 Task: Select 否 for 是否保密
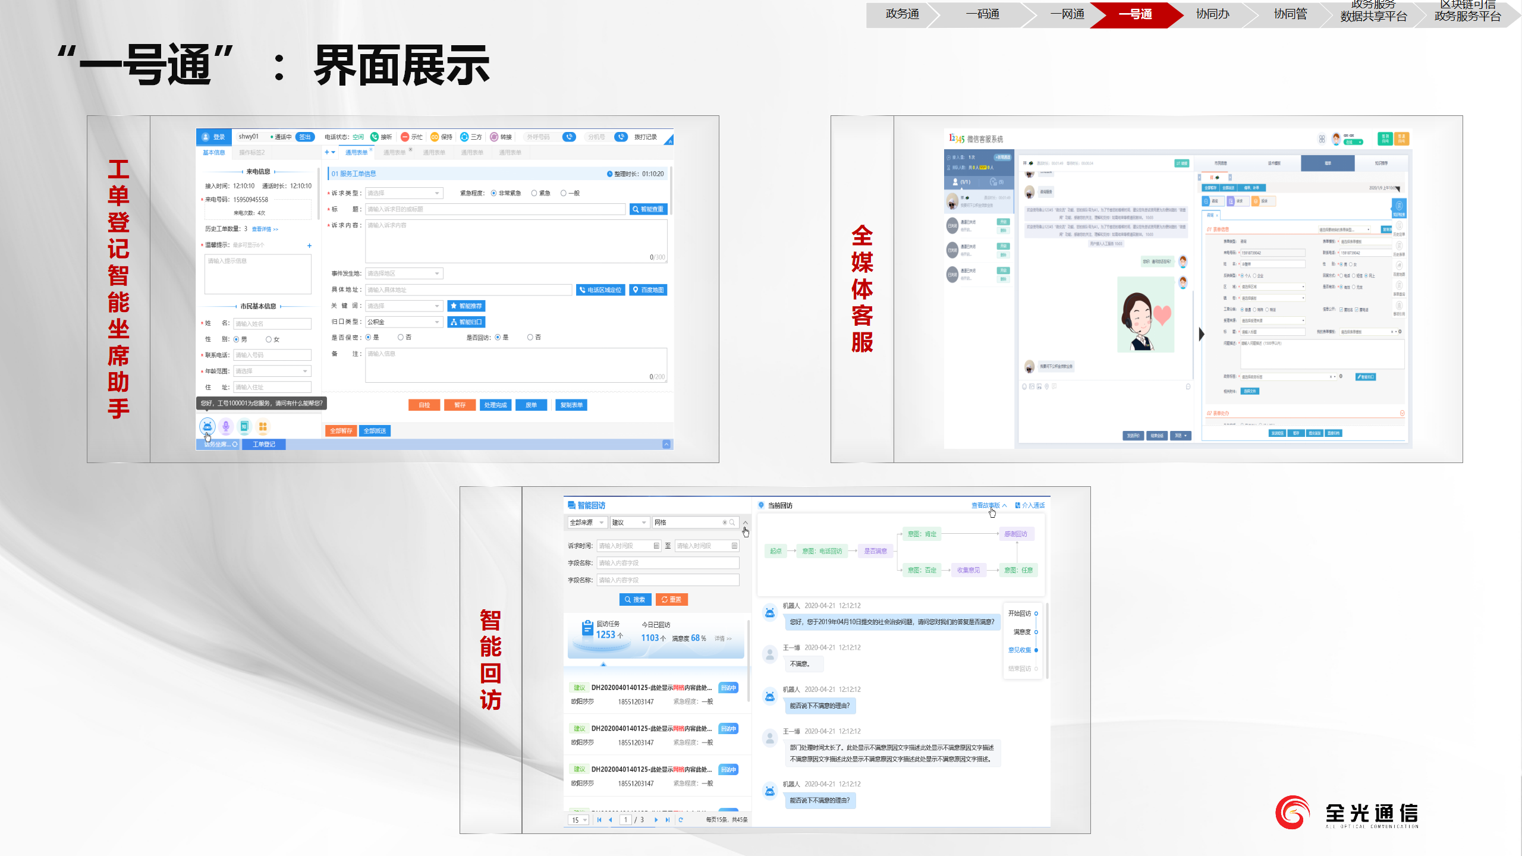(x=401, y=337)
